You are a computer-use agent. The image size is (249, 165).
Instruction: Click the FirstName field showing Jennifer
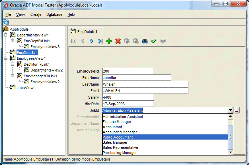click(x=137, y=78)
